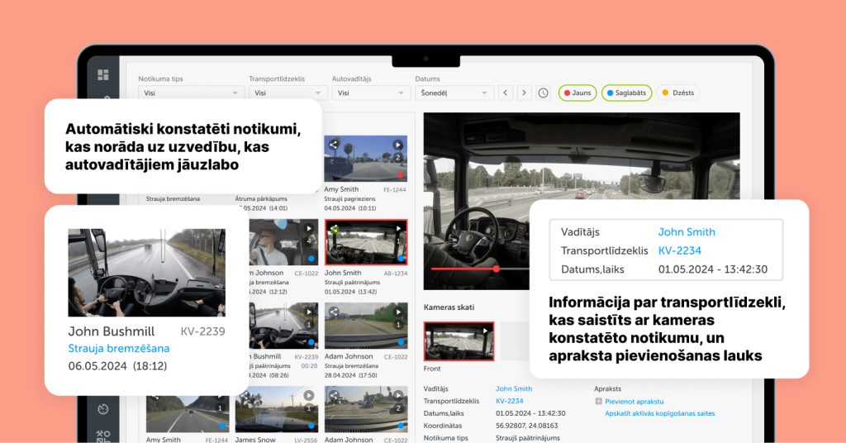Open KV-2234 vehicle link in details

(x=509, y=401)
